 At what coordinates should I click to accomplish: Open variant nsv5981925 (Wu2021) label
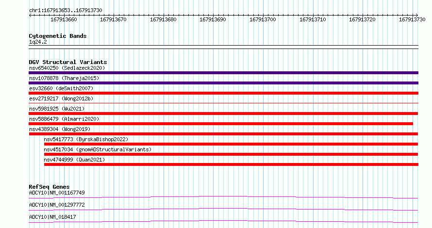pyautogui.click(x=57, y=109)
